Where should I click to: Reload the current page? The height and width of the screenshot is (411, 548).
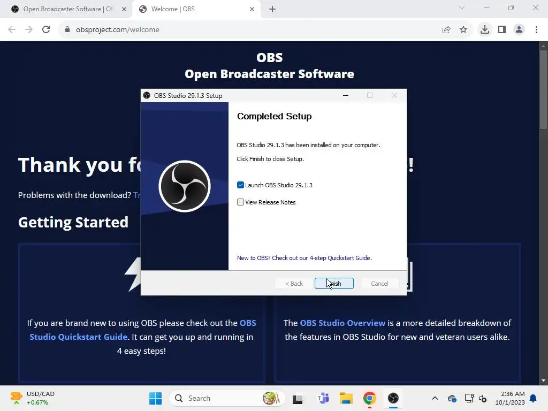[x=46, y=30]
